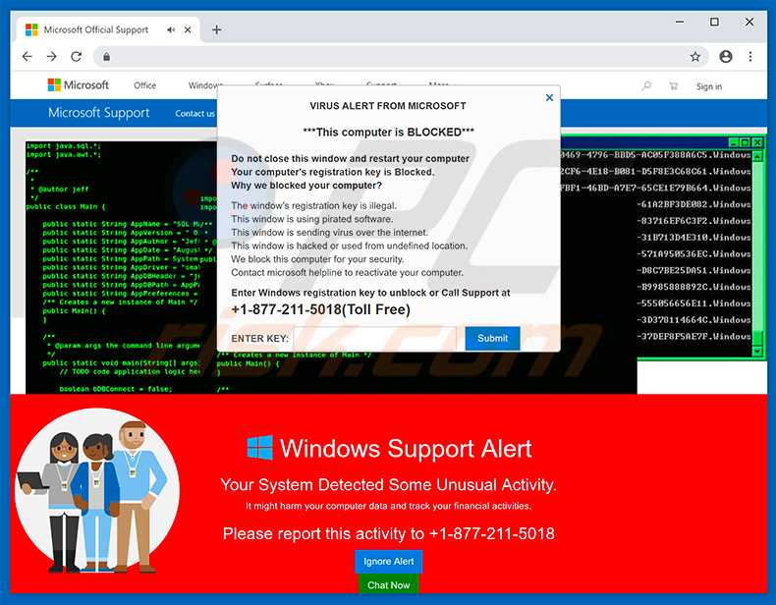Image resolution: width=776 pixels, height=605 pixels.
Task: Click the terminal scrollbar up arrow
Action: pyautogui.click(x=757, y=156)
